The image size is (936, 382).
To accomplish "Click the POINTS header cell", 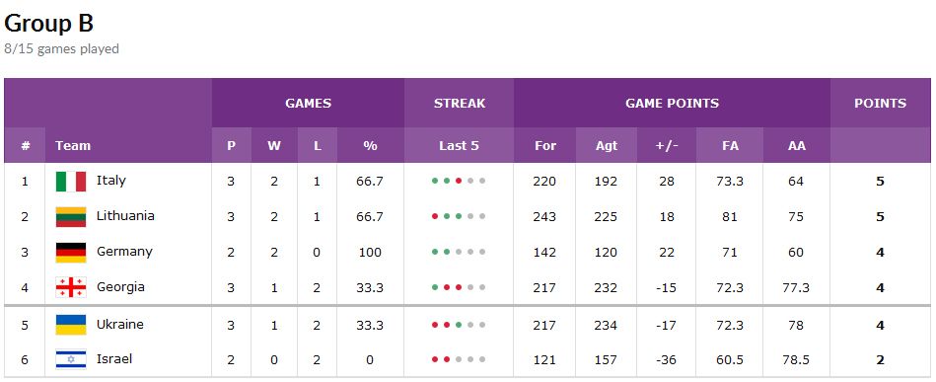I will coord(880,103).
